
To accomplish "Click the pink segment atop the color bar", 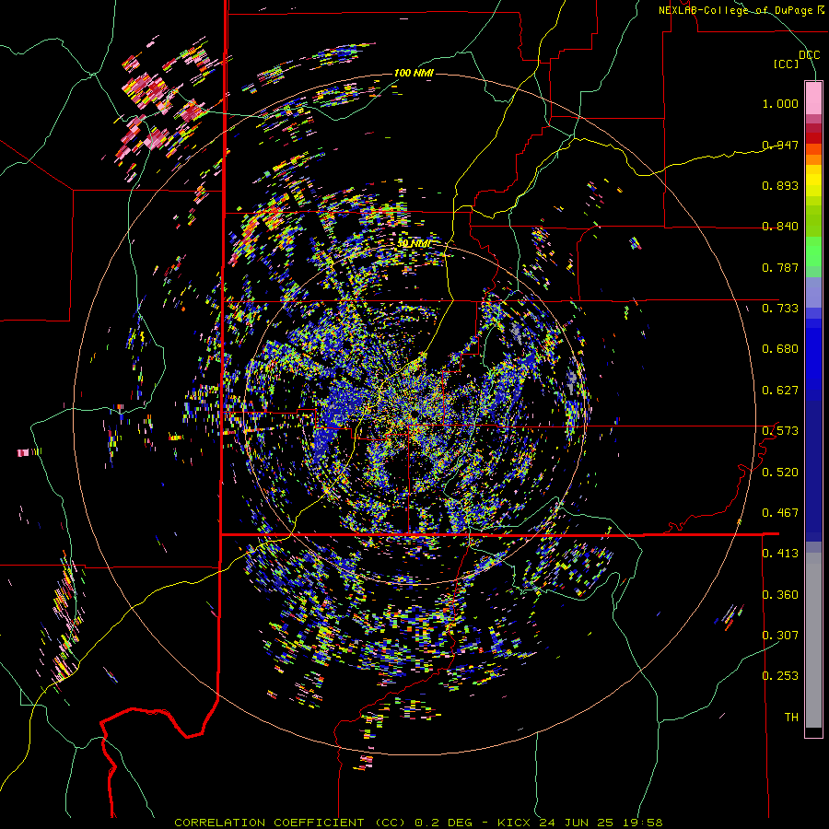I will 813,98.
